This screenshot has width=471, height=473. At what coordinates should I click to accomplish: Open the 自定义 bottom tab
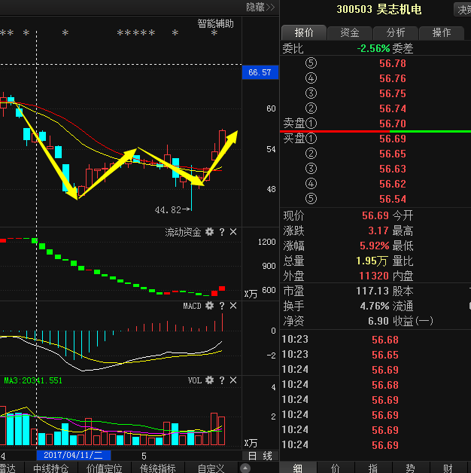click(211, 468)
